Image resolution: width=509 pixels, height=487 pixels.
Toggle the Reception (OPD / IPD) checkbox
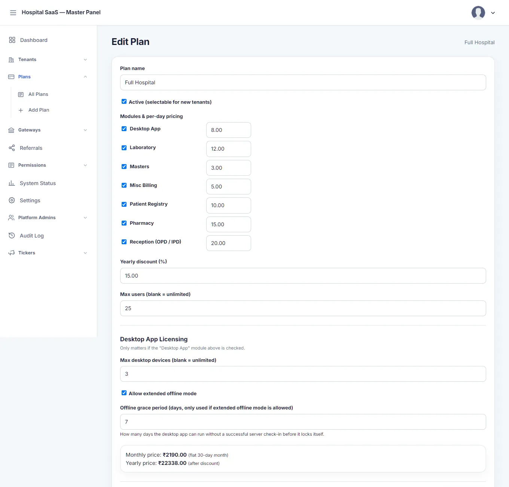point(124,242)
